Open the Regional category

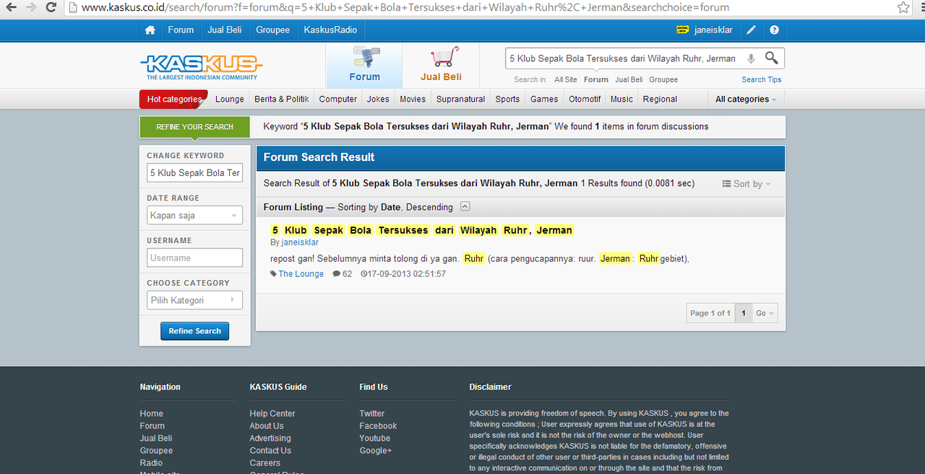pyautogui.click(x=660, y=100)
